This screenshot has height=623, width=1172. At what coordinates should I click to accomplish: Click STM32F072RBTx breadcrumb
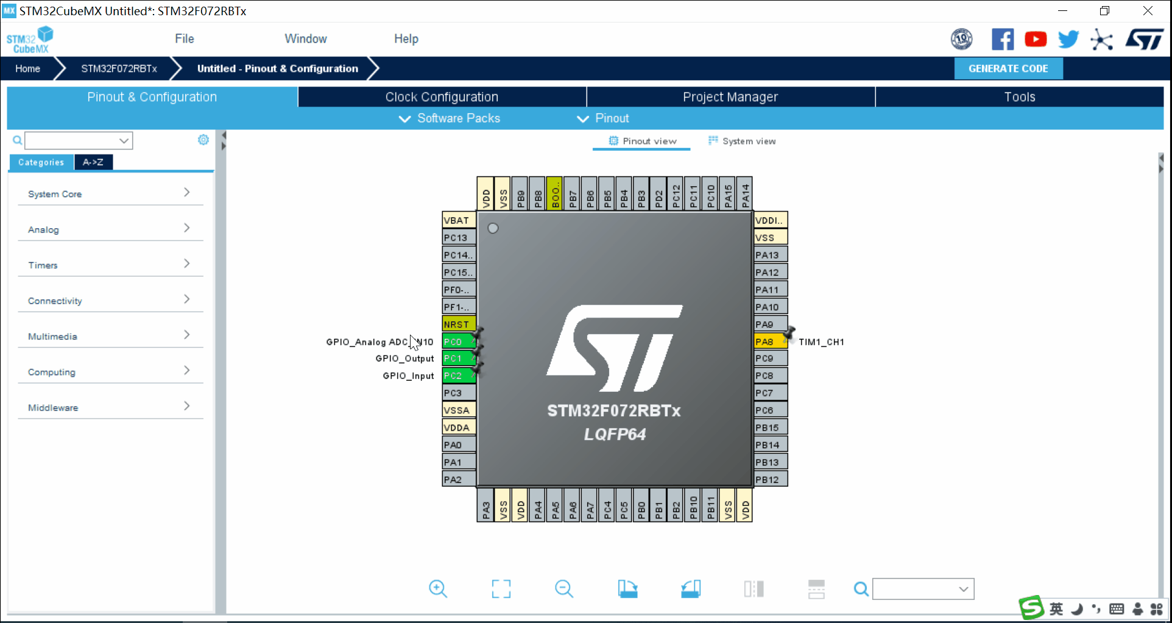point(119,69)
